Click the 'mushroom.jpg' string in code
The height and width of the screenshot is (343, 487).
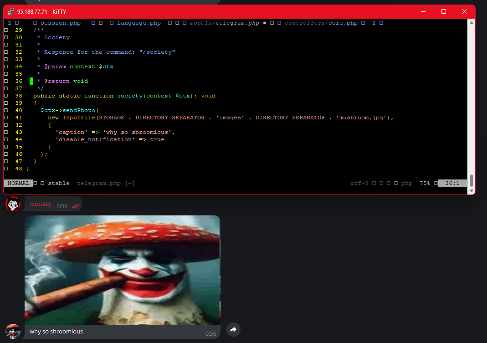[363, 118]
